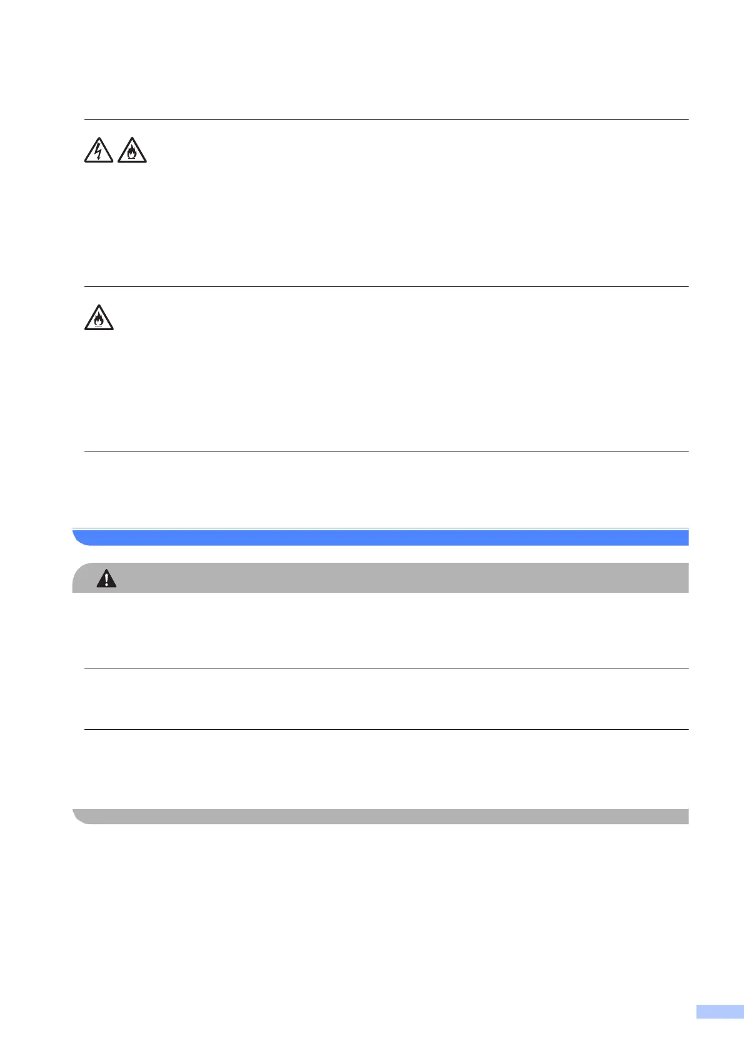Select the standalone fire hazard icon
Screen dimensions: 744x1053
pos(99,318)
